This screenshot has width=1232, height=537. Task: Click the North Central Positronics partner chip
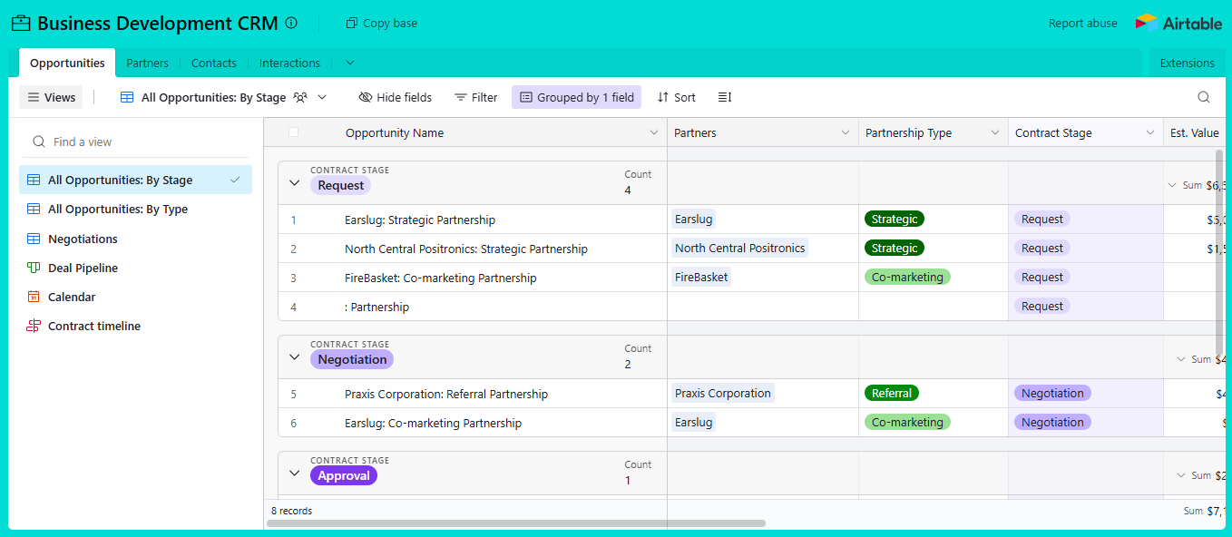tap(739, 248)
